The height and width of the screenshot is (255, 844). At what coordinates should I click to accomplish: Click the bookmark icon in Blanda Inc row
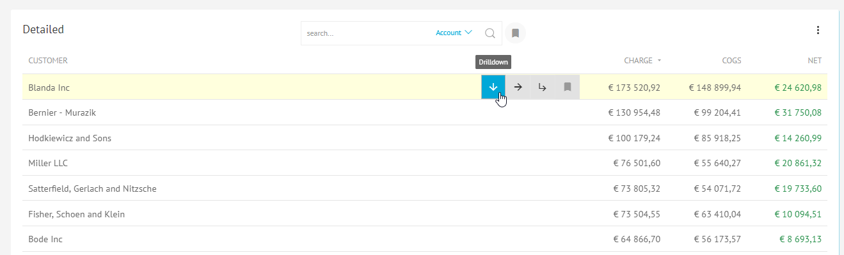tap(567, 87)
